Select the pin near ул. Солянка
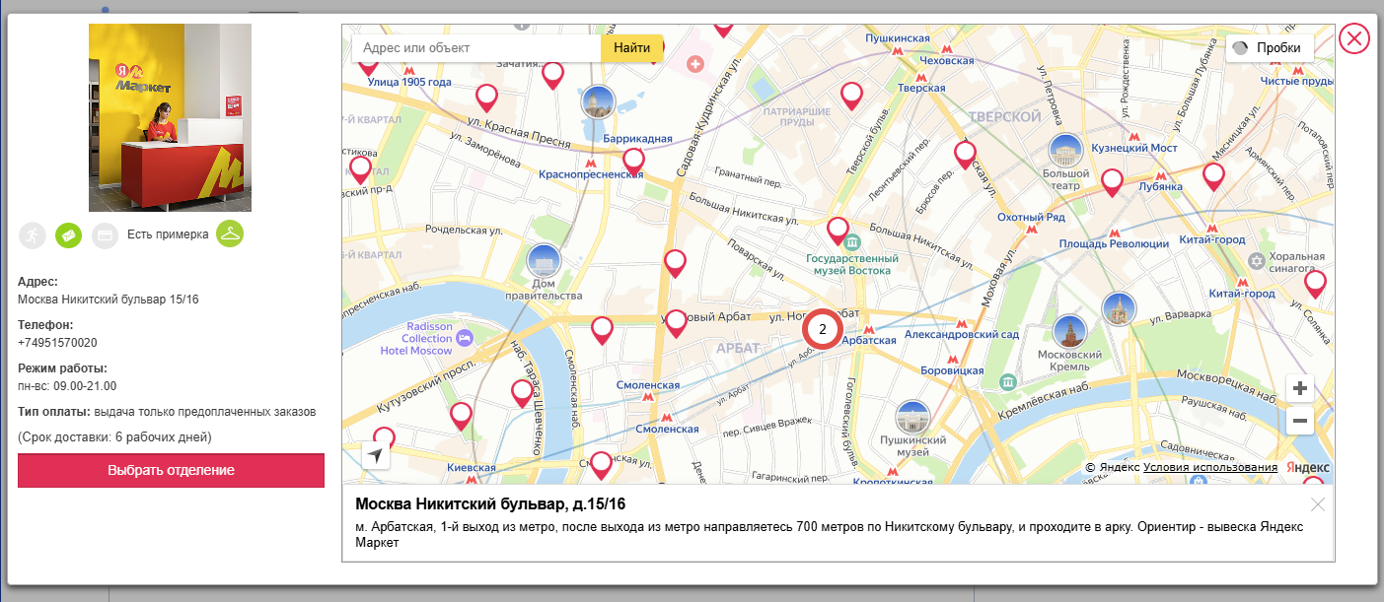 (x=1315, y=285)
